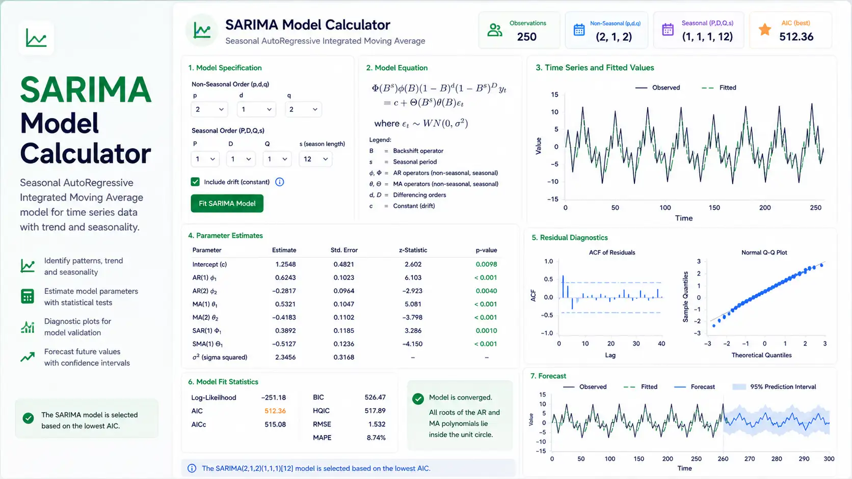Click the Log-Likelihood value −251.18
This screenshot has height=479, width=852.
[x=274, y=398]
